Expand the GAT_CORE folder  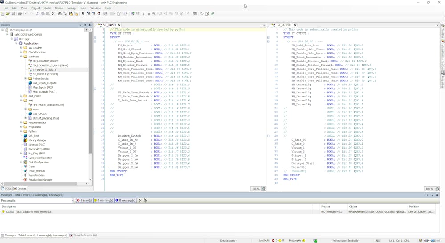pos(21,96)
